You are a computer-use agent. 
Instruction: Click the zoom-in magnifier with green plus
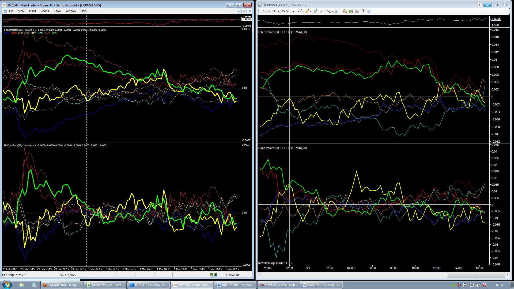click(315, 11)
